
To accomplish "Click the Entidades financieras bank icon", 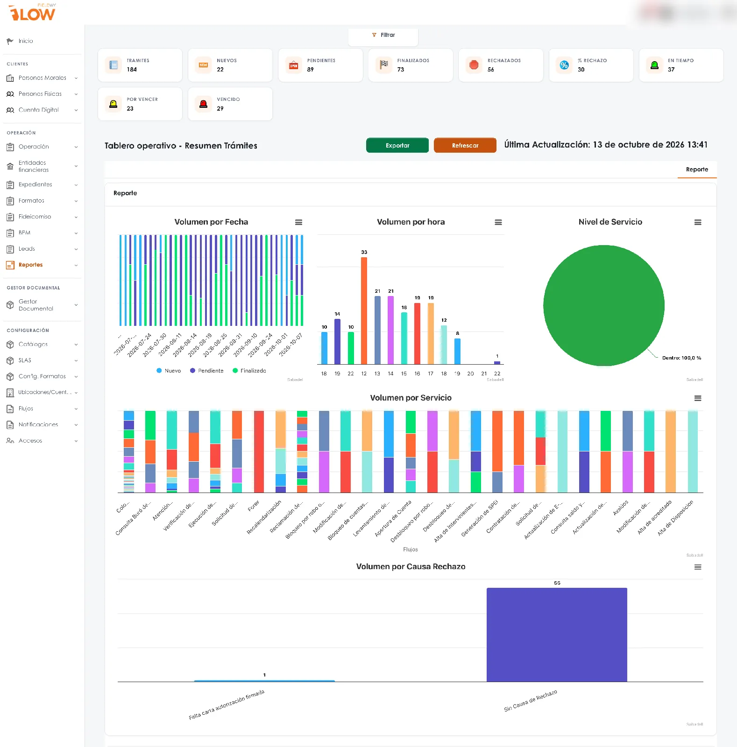I will 10,166.
